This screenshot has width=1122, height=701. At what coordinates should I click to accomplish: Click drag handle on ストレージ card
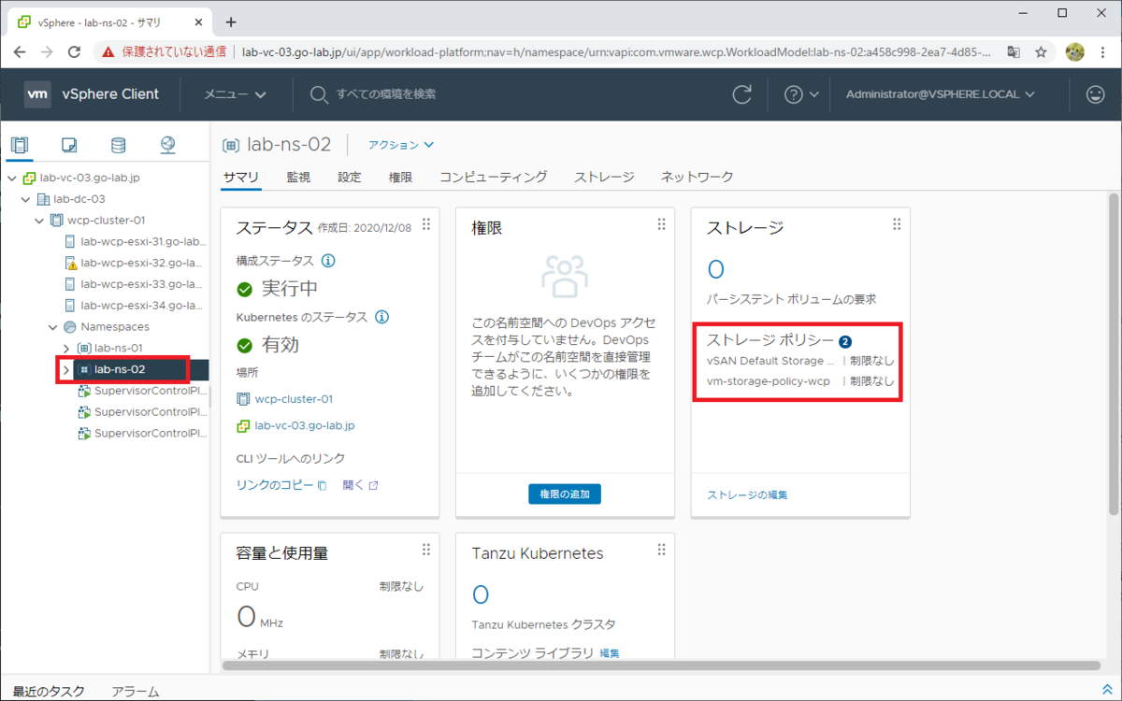[897, 224]
